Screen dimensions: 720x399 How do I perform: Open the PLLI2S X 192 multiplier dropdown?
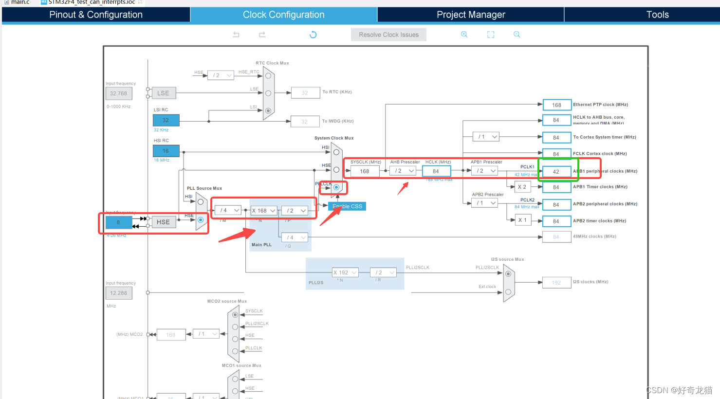coord(346,272)
